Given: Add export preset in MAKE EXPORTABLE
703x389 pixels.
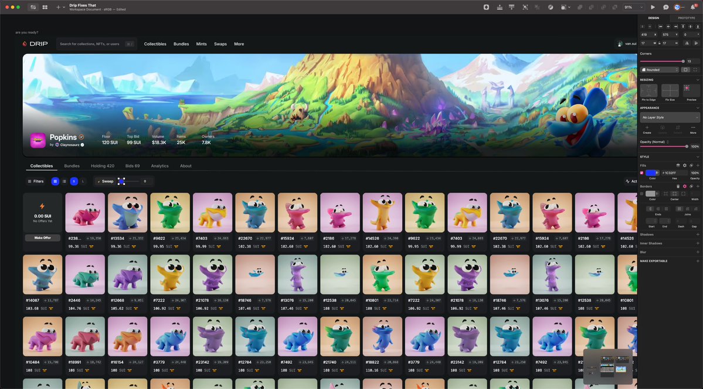Looking at the screenshot, I should [698, 261].
